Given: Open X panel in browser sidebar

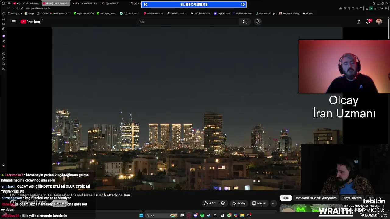Looking at the screenshot, I should (4, 41).
